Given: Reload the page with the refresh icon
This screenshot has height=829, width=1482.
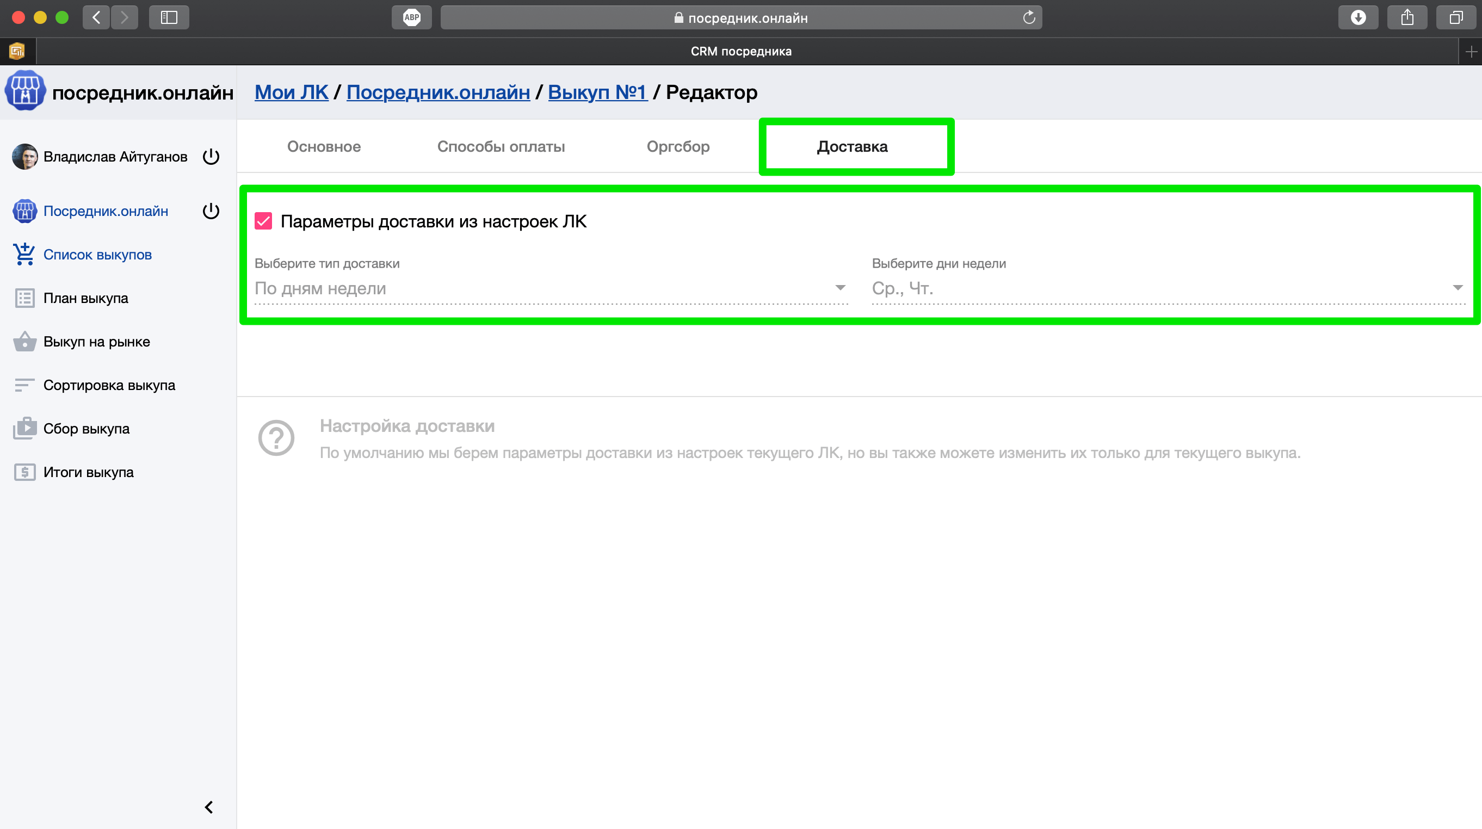Looking at the screenshot, I should (1029, 17).
